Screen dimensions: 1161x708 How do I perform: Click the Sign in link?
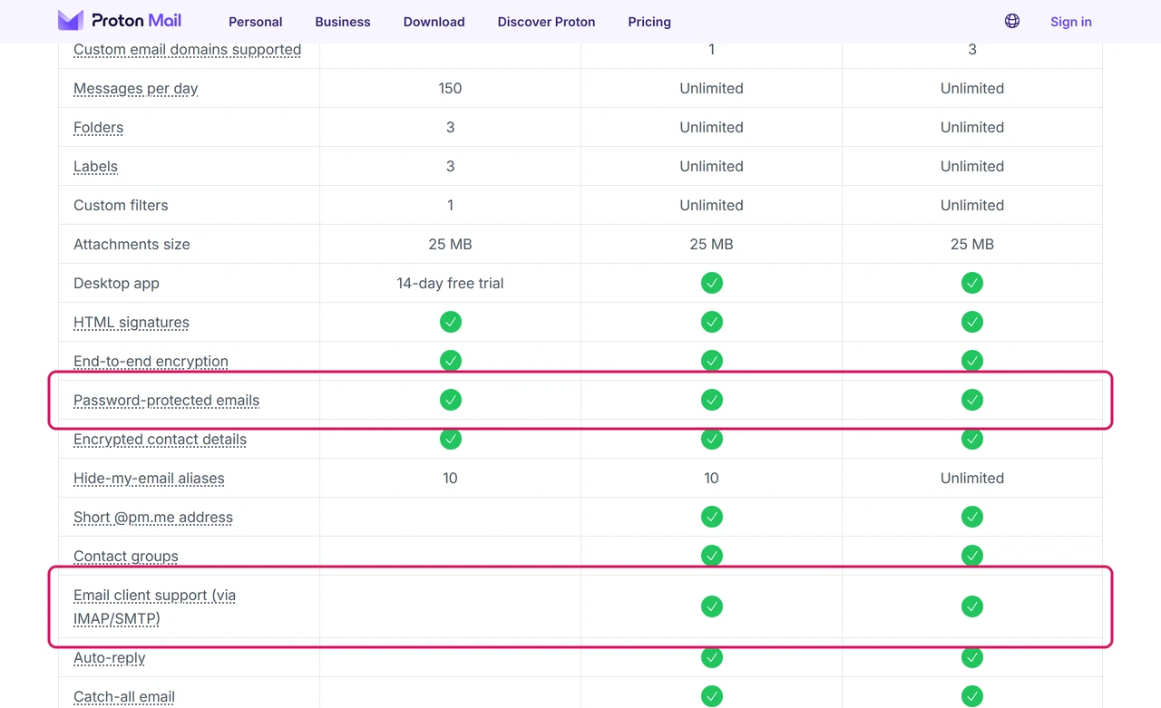coord(1071,22)
